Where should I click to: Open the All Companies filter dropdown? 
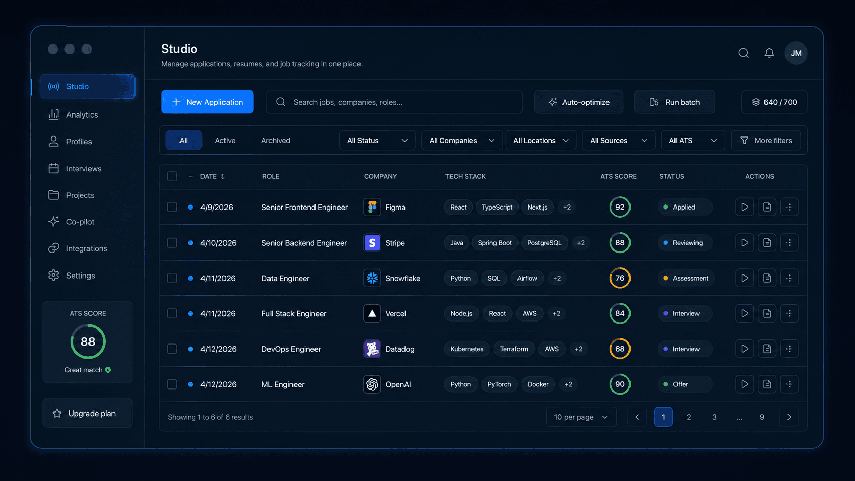coord(462,141)
